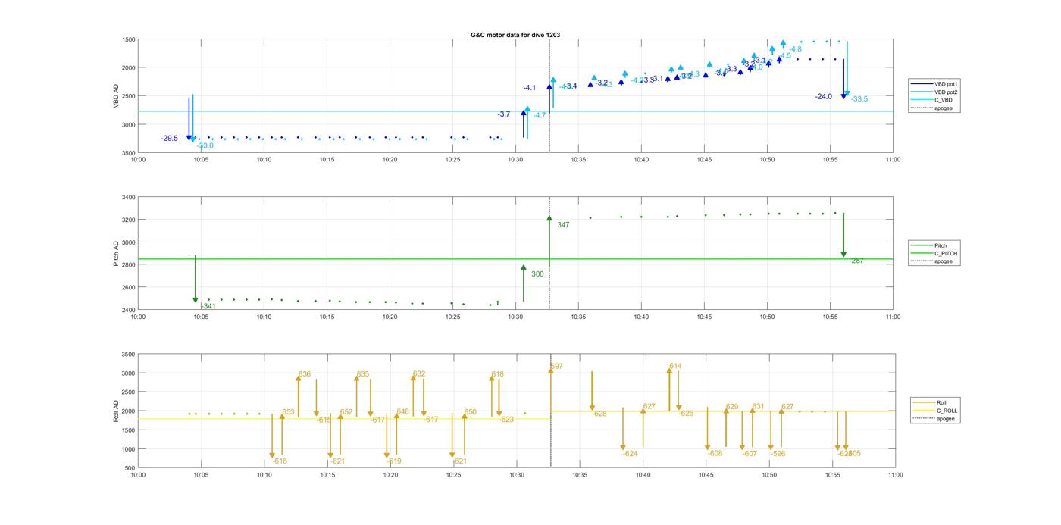Screen dimensions: 1061x525
Task: Click the '635' roll data label
Action: tap(363, 374)
